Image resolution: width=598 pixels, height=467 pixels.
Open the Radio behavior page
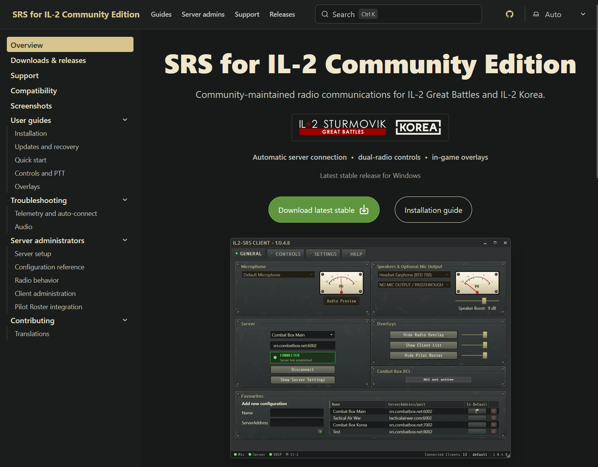[37, 280]
